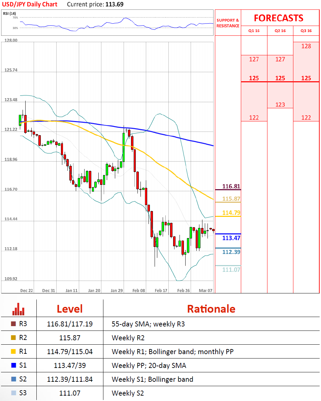Screen dimensions: 321x401
Task: Click the R2 gold color swatch
Action: [x=13, y=338]
